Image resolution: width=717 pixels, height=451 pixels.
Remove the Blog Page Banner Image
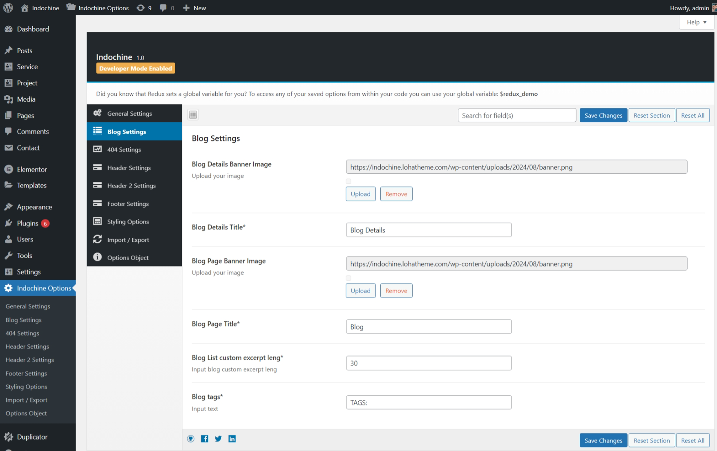pos(396,290)
